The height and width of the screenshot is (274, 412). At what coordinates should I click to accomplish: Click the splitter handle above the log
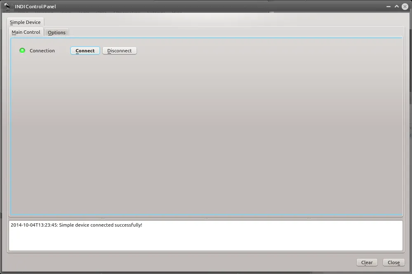[206, 218]
